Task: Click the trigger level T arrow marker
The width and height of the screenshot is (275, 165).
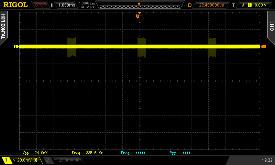Action: 263,47
